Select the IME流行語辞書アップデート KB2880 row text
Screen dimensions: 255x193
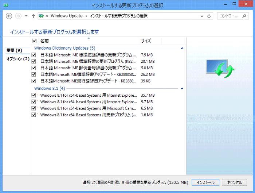pos(88,81)
